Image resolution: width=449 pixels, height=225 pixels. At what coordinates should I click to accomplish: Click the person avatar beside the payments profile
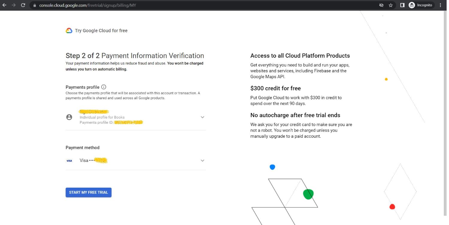[x=69, y=117]
